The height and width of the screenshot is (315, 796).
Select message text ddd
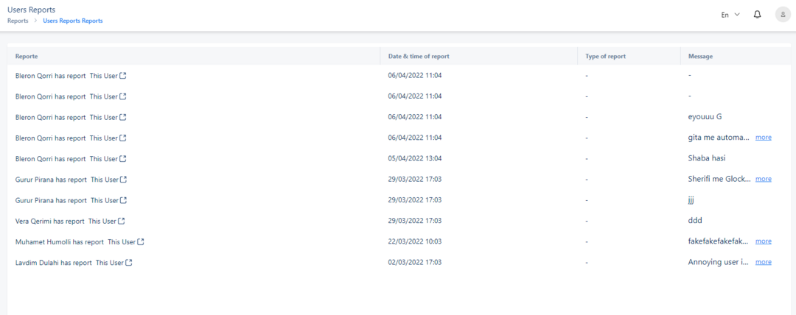pyautogui.click(x=694, y=221)
